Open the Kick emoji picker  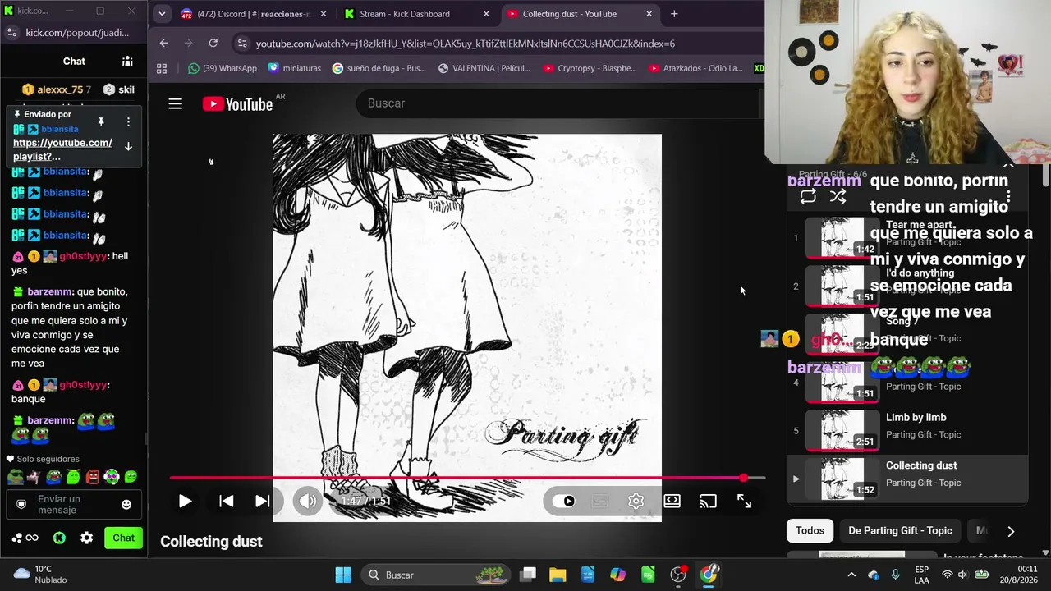point(126,504)
